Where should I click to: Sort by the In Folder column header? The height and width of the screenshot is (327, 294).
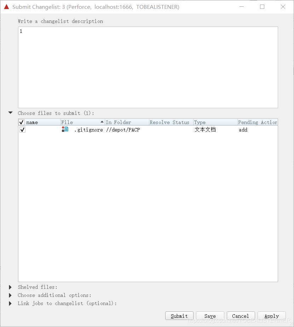(127, 122)
